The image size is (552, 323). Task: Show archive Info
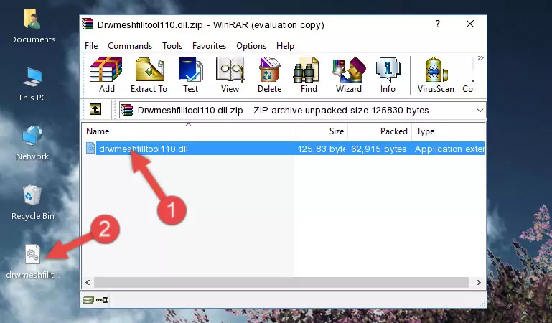[x=388, y=75]
